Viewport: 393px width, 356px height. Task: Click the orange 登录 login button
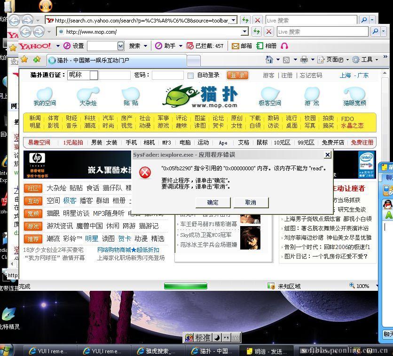[x=237, y=75]
